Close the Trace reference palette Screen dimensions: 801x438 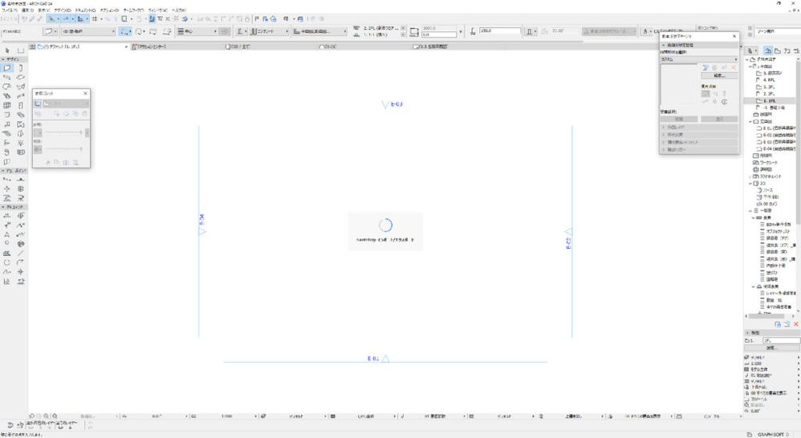[85, 93]
